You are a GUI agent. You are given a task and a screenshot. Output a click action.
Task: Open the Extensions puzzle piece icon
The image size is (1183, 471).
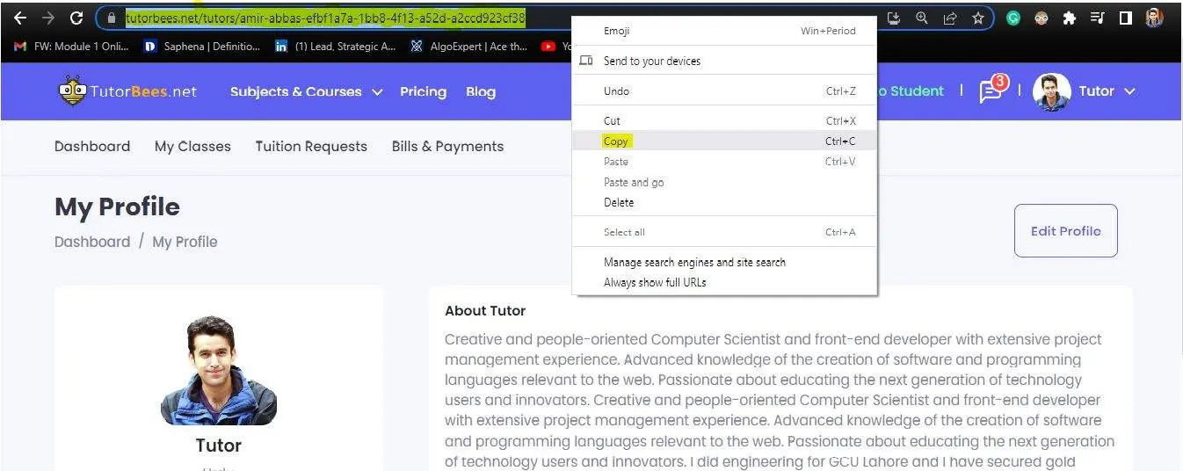(1069, 18)
